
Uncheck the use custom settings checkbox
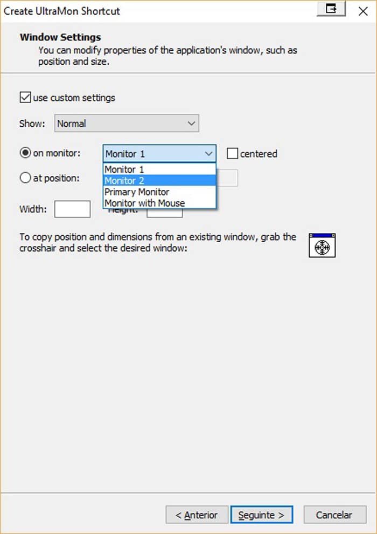[x=25, y=98]
